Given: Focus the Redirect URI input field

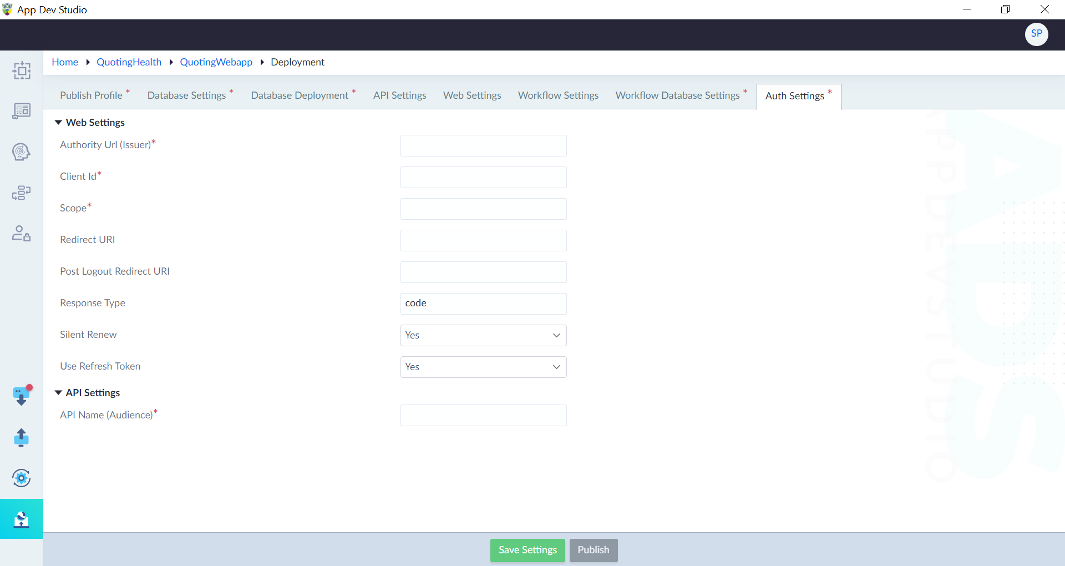Looking at the screenshot, I should coord(483,240).
